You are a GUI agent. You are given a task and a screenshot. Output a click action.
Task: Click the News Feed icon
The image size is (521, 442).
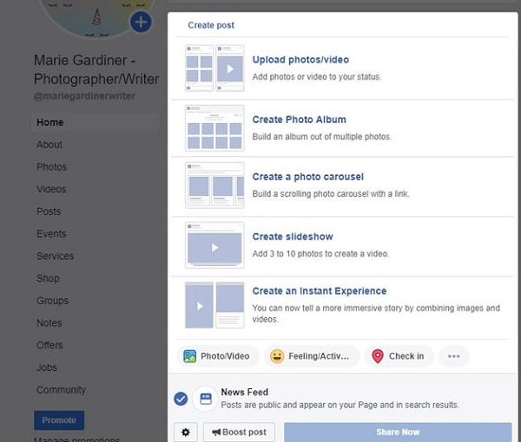click(x=206, y=399)
